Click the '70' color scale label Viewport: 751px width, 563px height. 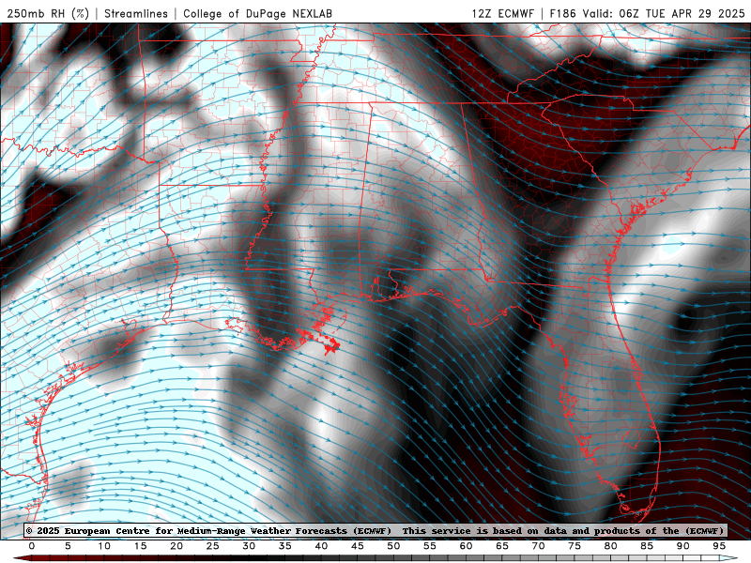(538, 546)
